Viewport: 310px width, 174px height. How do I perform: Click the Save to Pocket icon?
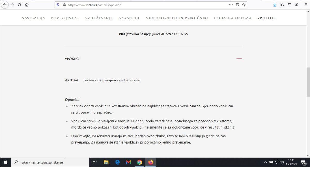click(x=237, y=5)
